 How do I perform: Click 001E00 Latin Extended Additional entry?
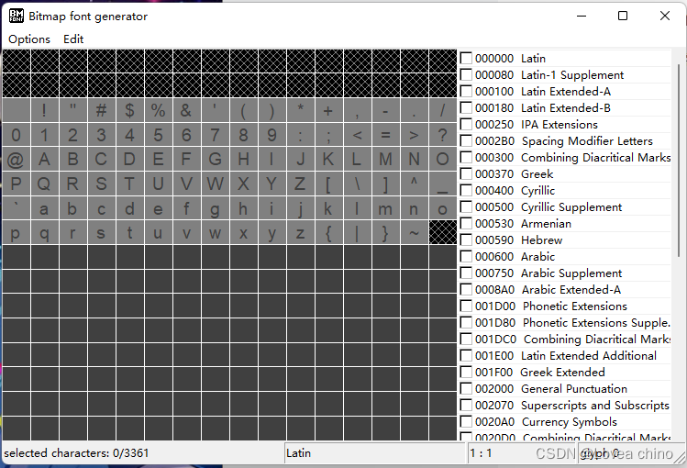pos(565,355)
